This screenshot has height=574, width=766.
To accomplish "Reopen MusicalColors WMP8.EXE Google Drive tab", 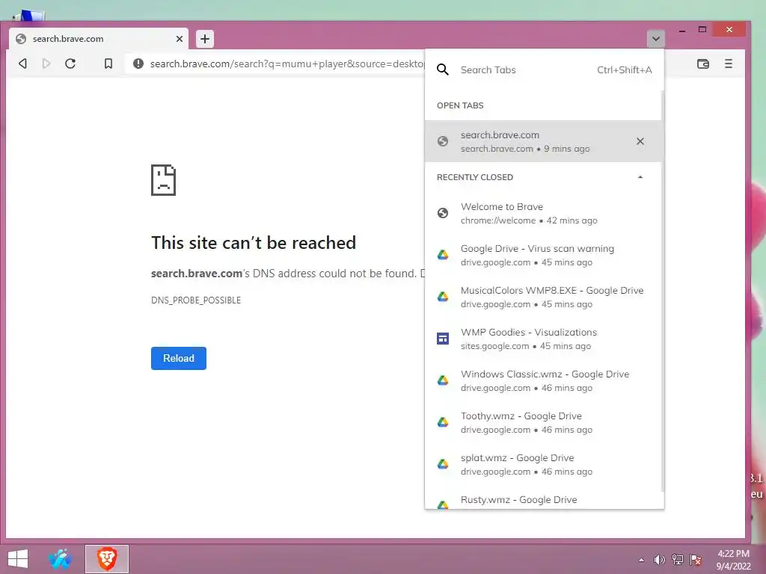I will [x=543, y=297].
